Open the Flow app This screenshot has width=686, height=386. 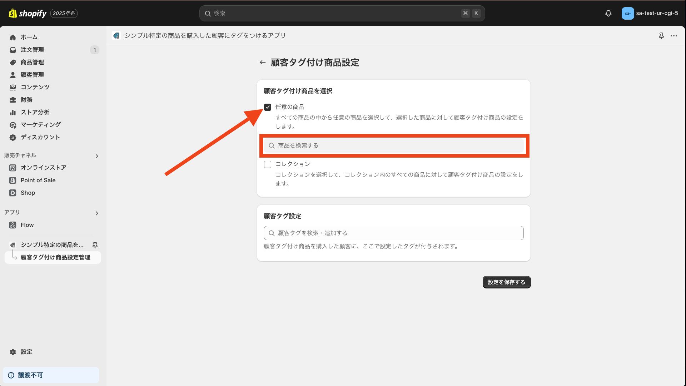[x=26, y=225]
